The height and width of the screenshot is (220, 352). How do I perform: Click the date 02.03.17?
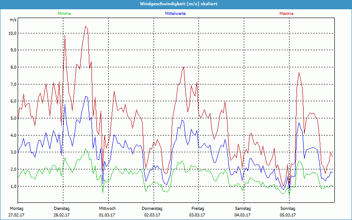[152, 215]
